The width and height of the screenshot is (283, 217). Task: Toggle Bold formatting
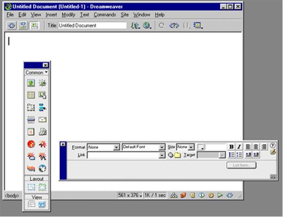pyautogui.click(x=232, y=147)
